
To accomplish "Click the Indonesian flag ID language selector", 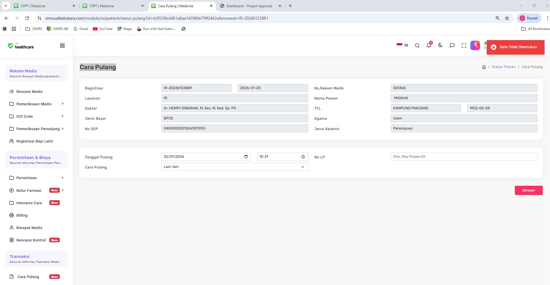I will [x=403, y=45].
